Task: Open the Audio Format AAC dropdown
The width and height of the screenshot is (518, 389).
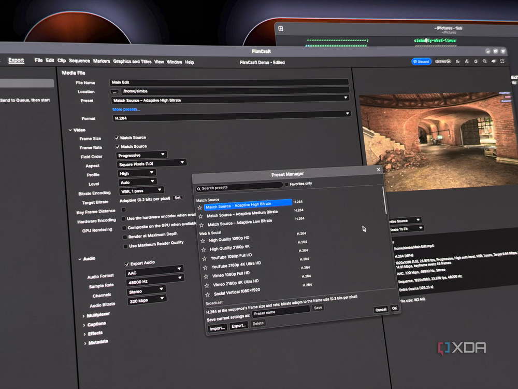Action: click(154, 272)
